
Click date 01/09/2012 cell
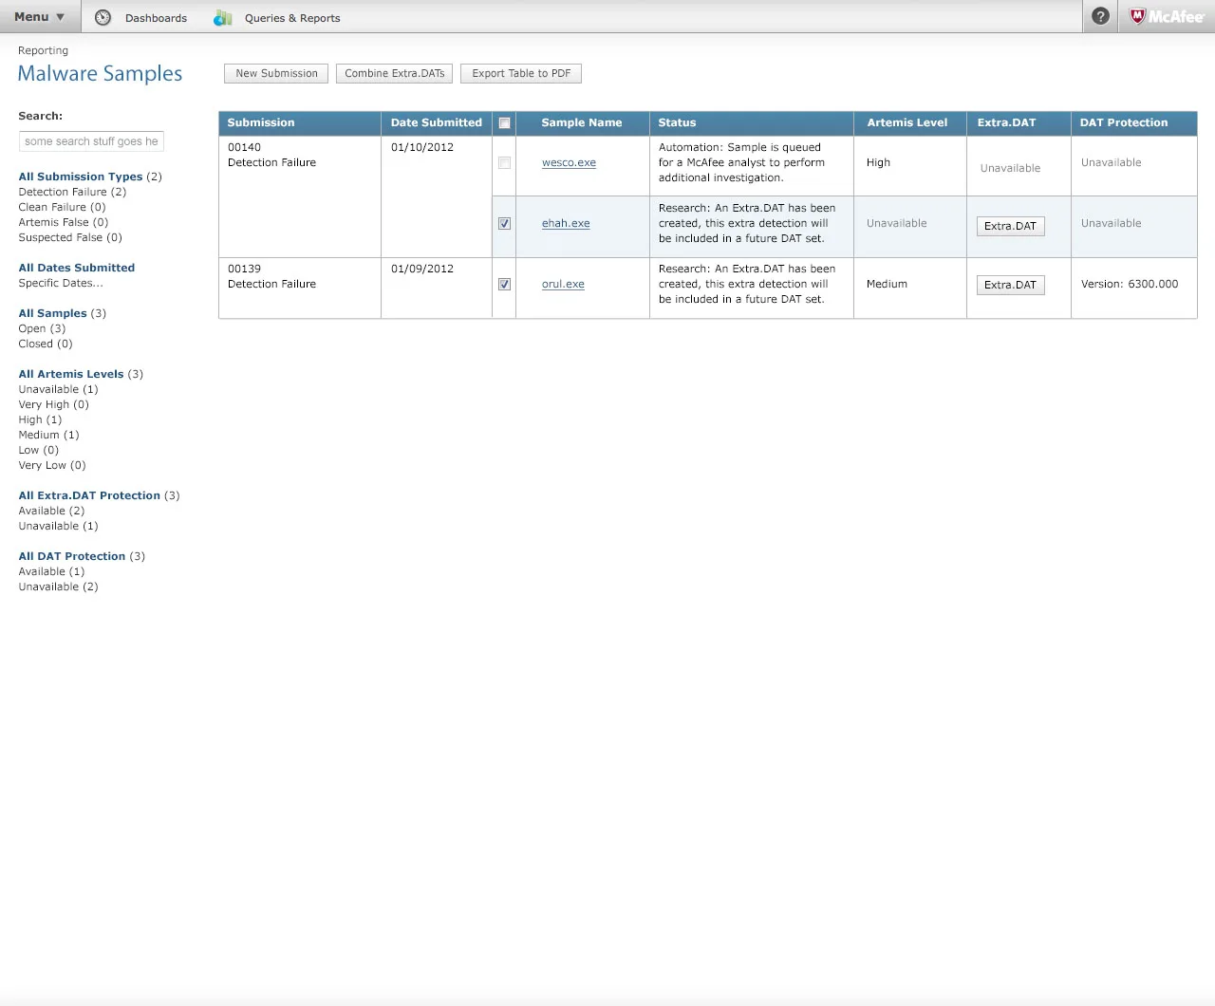422,269
